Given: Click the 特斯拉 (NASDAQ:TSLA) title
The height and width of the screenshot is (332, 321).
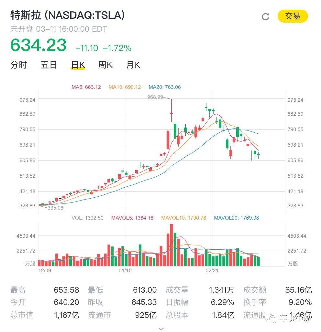Looking at the screenshot, I should 67,15.
